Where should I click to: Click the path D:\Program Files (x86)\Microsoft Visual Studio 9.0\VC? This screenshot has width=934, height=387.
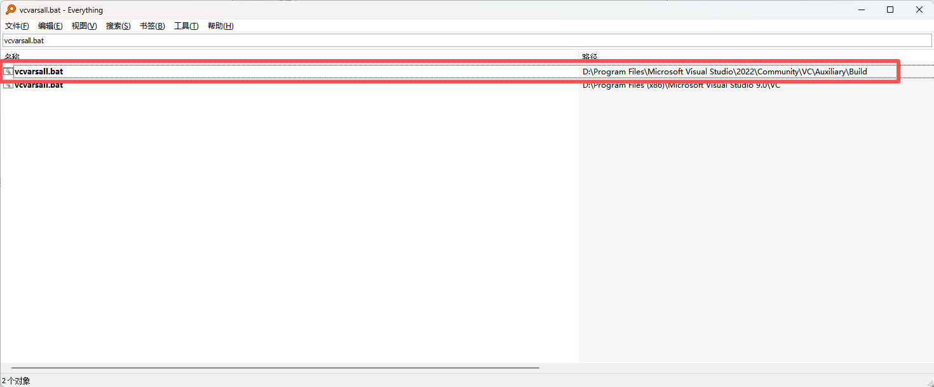point(681,85)
